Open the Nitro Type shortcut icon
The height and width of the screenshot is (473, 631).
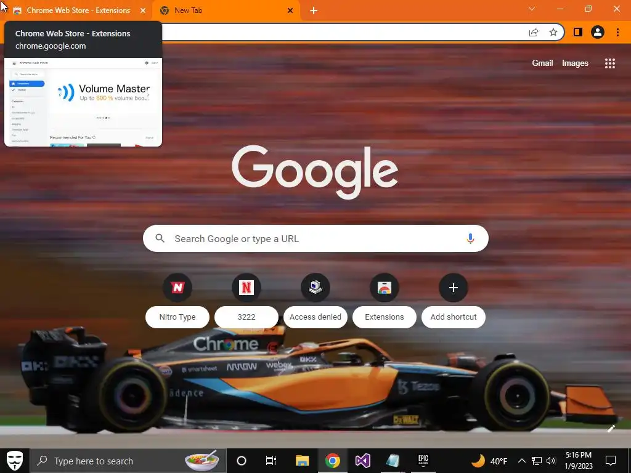[177, 288]
